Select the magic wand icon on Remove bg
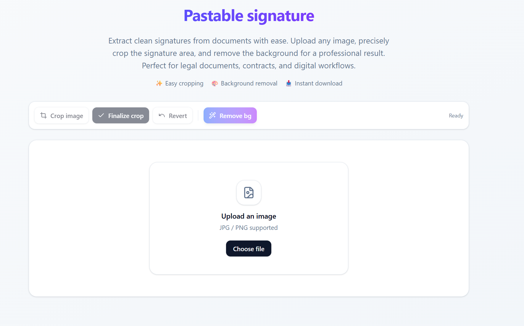This screenshot has height=326, width=524. click(x=212, y=115)
